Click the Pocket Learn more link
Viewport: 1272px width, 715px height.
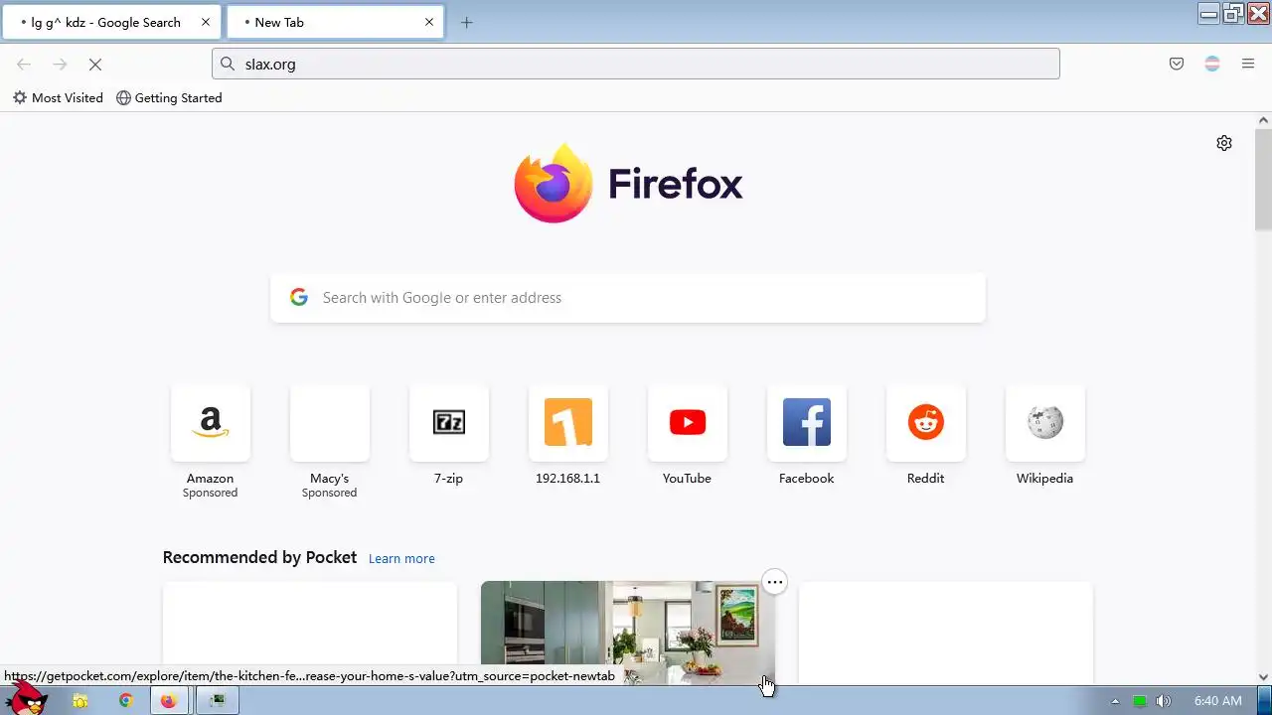(x=401, y=558)
